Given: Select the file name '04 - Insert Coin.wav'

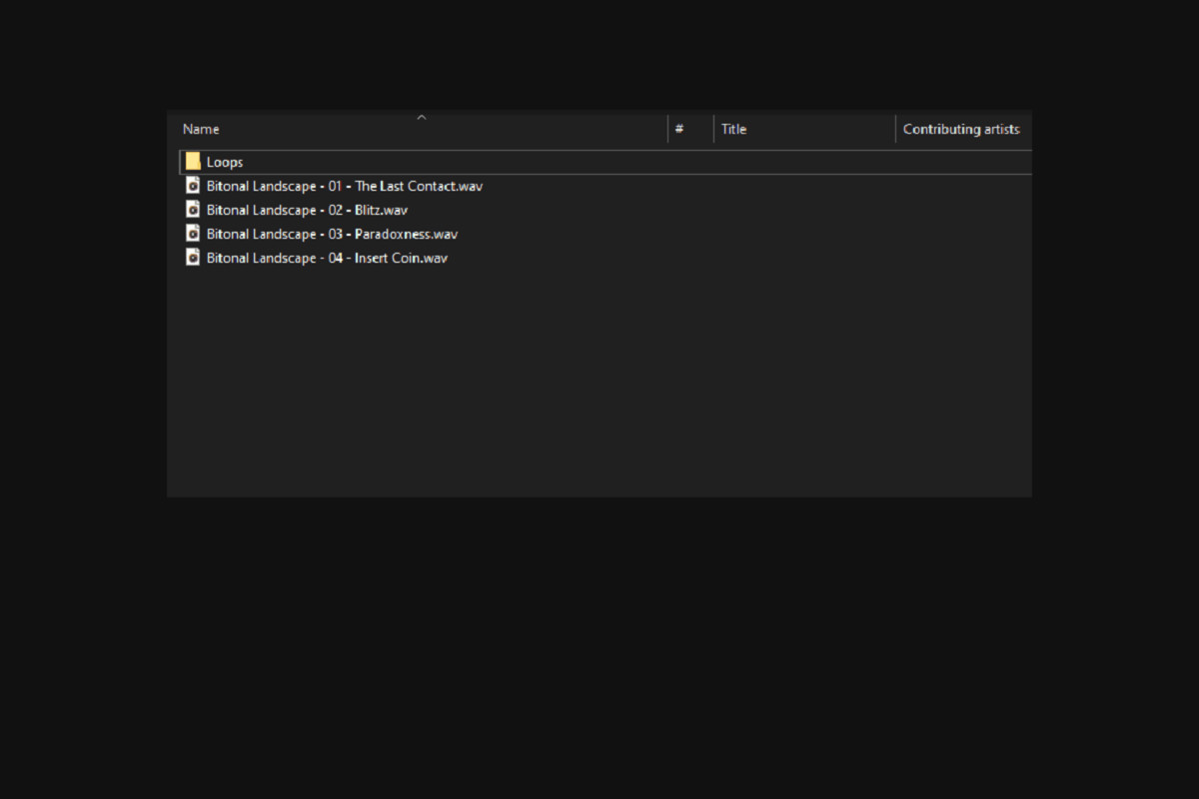Looking at the screenshot, I should tap(327, 258).
